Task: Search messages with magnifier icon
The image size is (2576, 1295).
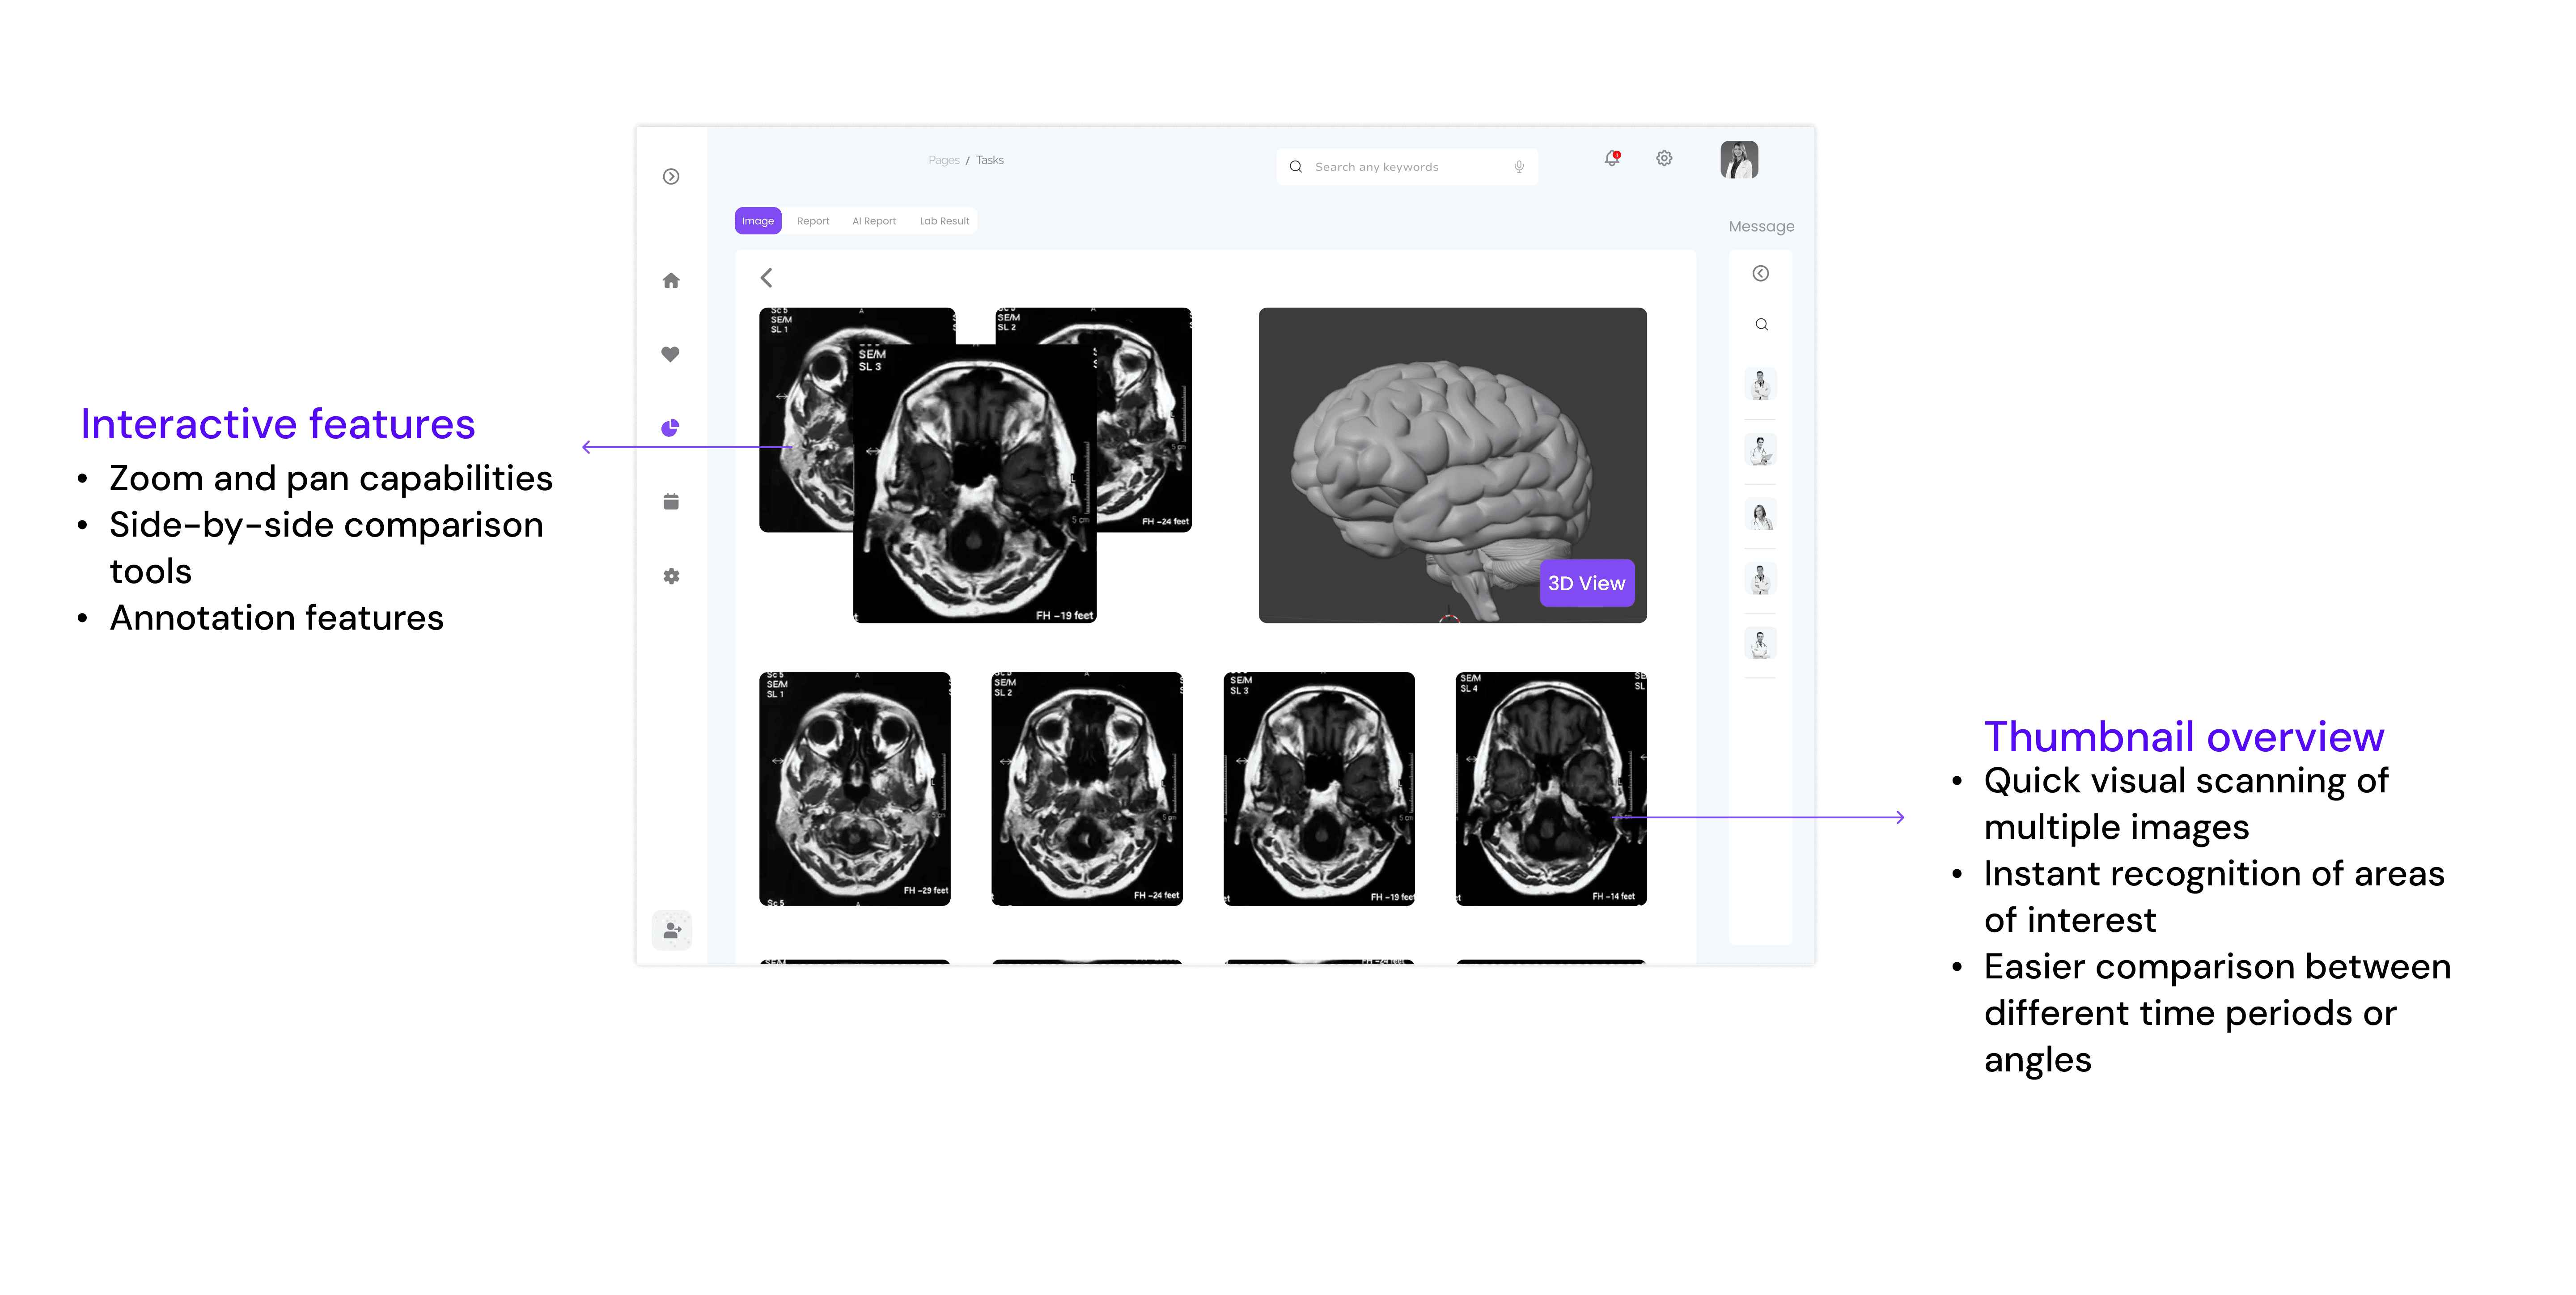Action: (x=1761, y=324)
